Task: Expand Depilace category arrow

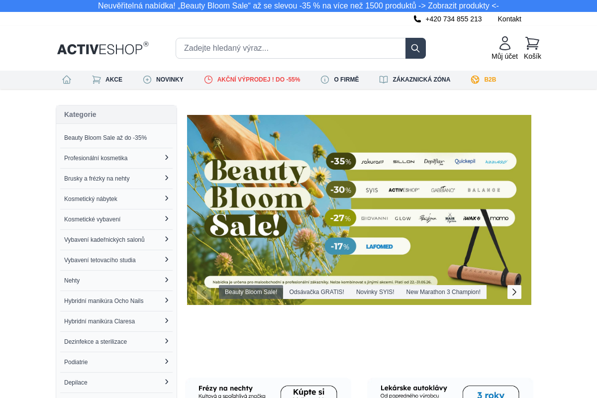Action: (167, 382)
